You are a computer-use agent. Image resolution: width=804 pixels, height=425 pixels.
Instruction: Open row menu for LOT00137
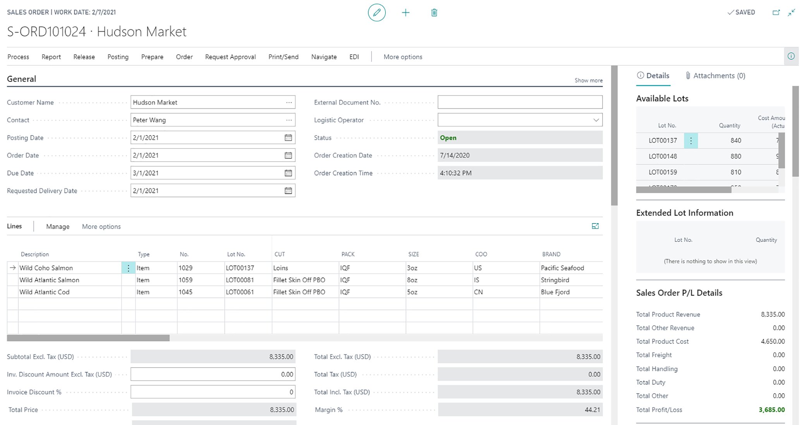(x=691, y=141)
